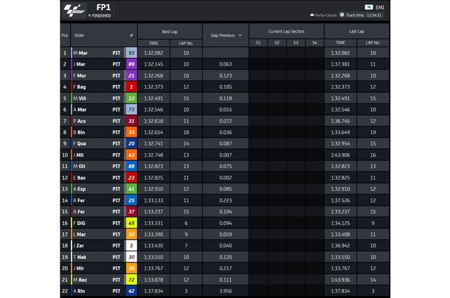Click the Pos column header
Viewport: 450px width, 298px height.
pyautogui.click(x=64, y=35)
